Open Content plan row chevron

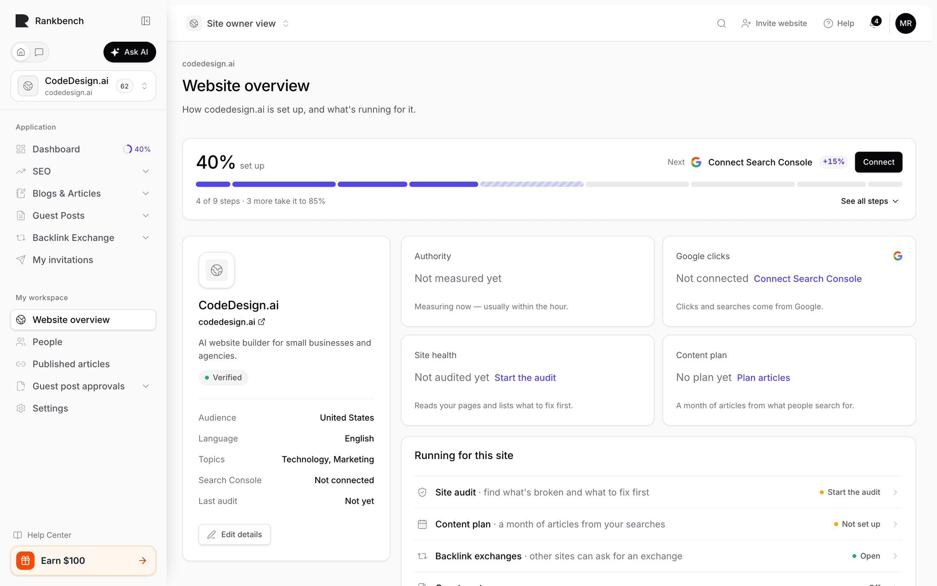pos(895,524)
